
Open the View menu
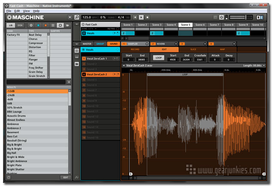point(26,11)
